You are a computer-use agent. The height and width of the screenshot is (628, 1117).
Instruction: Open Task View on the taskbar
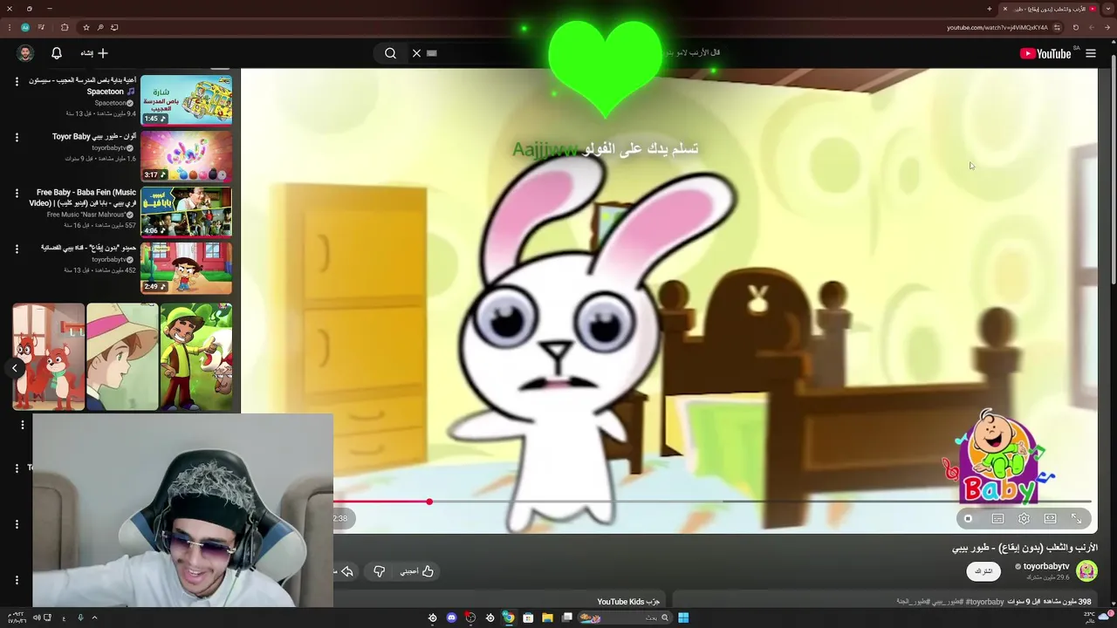(567, 618)
